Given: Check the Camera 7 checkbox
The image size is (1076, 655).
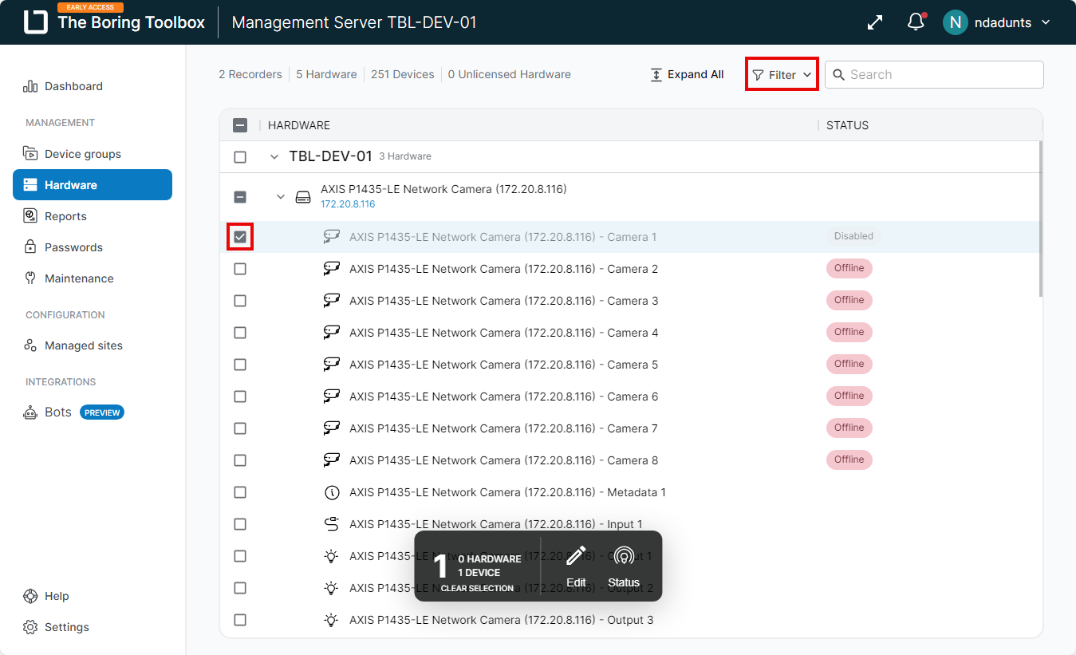Looking at the screenshot, I should (x=240, y=428).
